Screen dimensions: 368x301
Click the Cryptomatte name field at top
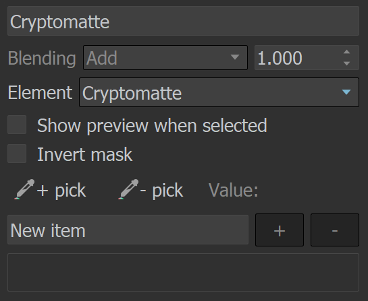click(x=183, y=21)
